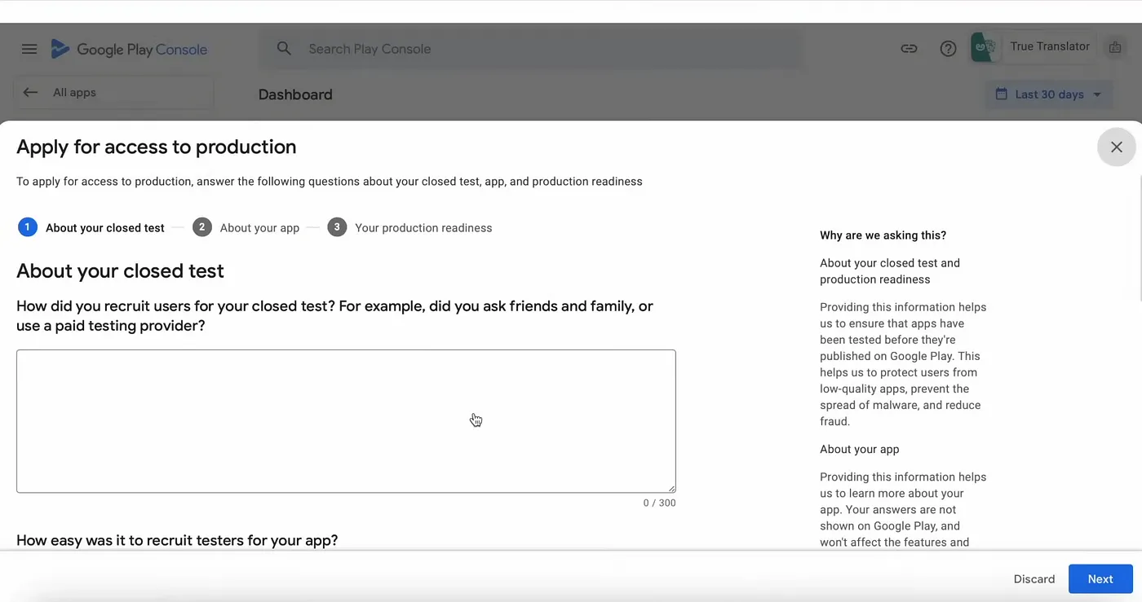Click the copy link icon in header
Screen dimensions: 1142x602
point(909,49)
